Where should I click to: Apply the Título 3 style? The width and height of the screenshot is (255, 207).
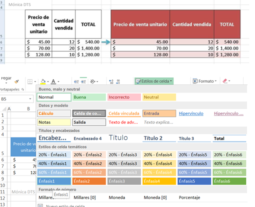click(194, 138)
